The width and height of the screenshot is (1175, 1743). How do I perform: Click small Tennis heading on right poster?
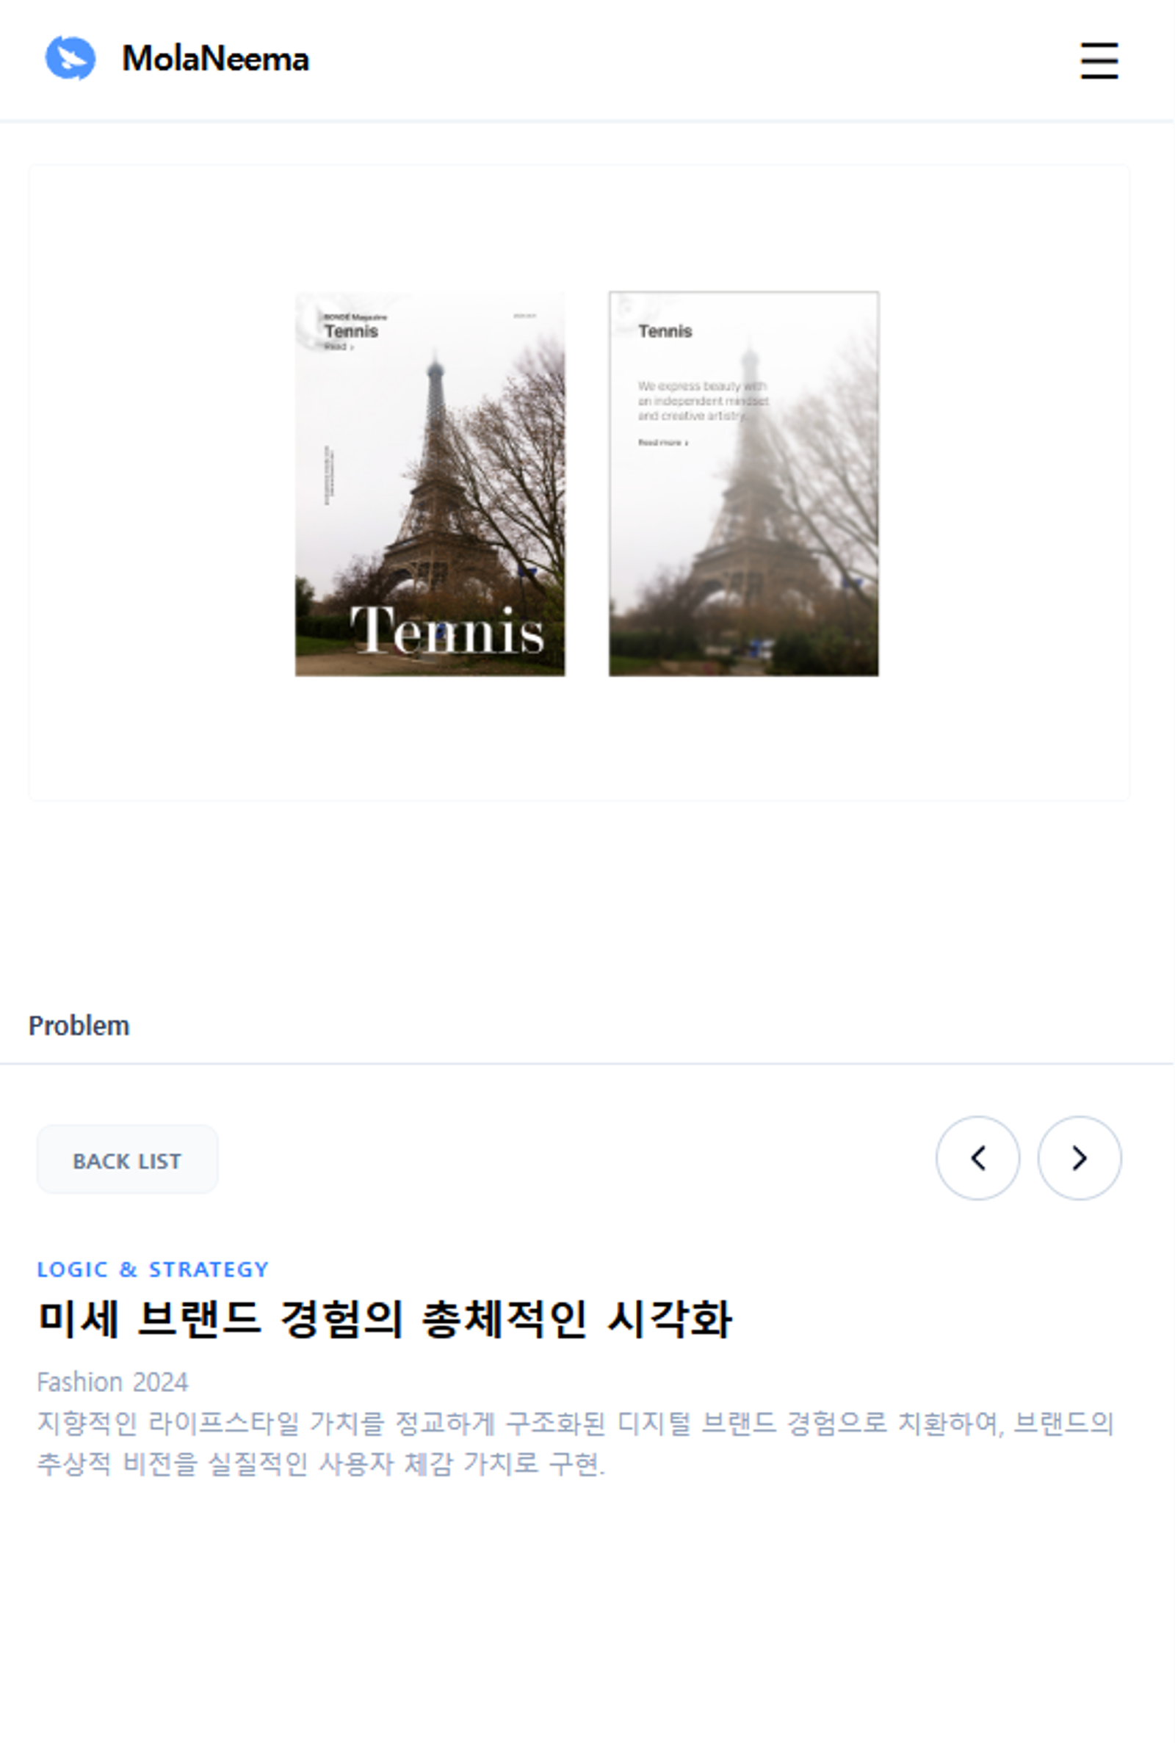coord(665,331)
